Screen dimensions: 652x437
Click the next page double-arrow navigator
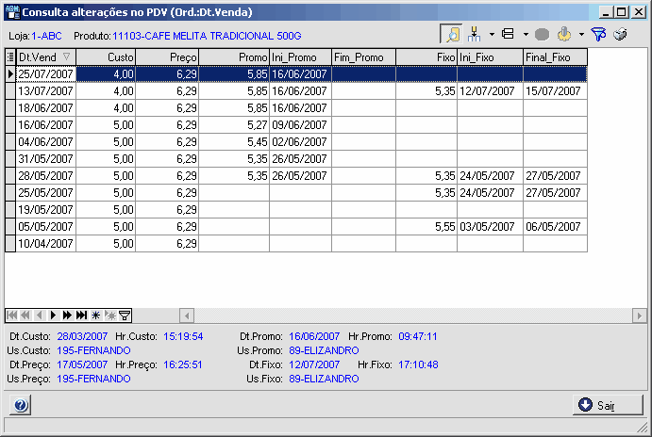(67, 316)
